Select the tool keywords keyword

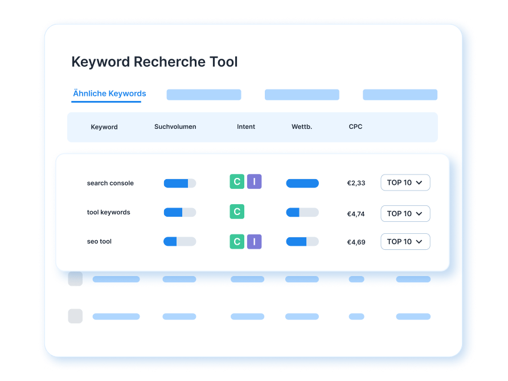(109, 212)
